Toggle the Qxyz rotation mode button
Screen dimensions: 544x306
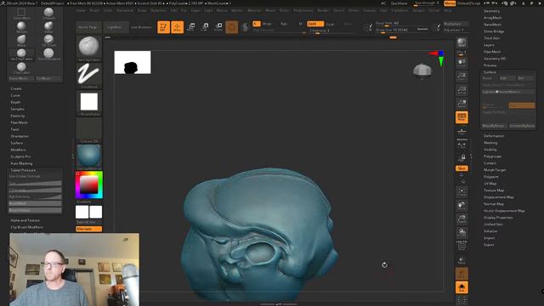pyautogui.click(x=462, y=168)
